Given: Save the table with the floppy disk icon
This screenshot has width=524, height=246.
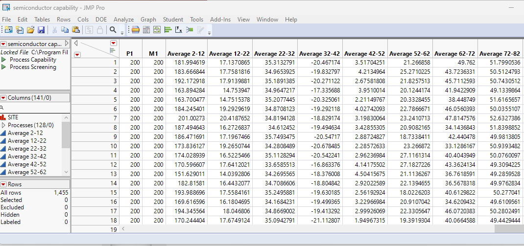Looking at the screenshot, I should tap(41, 30).
